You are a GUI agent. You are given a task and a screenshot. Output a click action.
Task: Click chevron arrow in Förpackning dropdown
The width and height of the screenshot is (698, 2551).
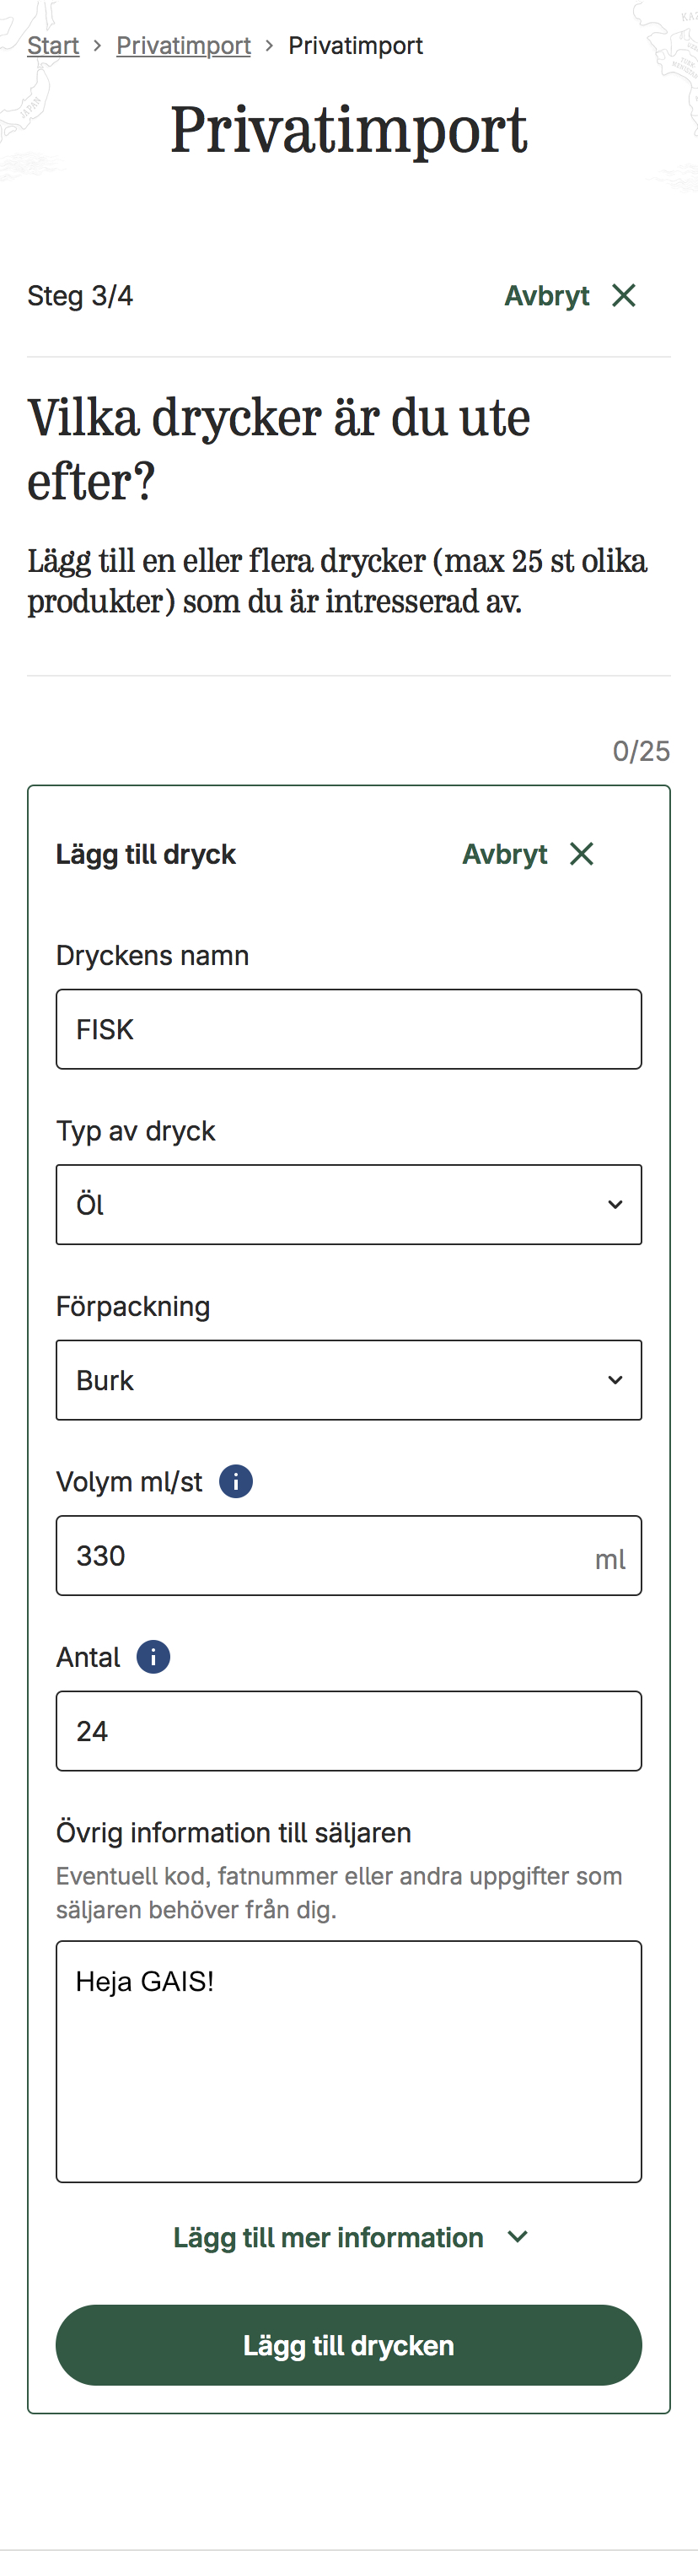tap(615, 1379)
